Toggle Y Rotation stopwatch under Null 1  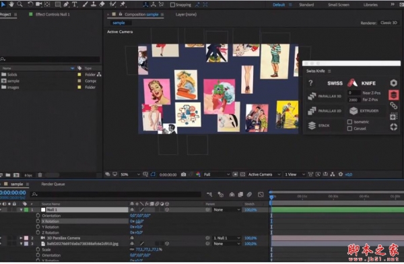click(38, 226)
